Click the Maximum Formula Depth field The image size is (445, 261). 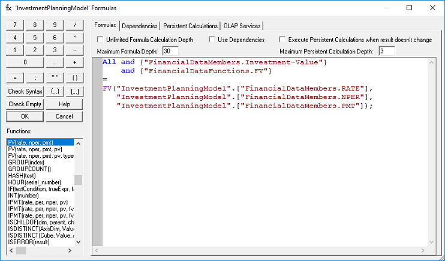coord(170,52)
